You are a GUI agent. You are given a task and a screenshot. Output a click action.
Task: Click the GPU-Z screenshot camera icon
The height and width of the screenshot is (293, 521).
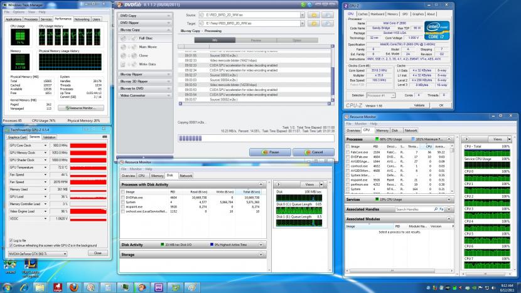coord(105,137)
